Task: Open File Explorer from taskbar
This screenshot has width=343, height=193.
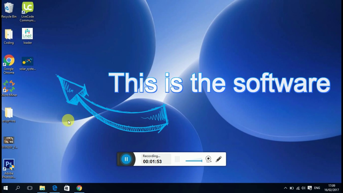Action: click(42, 188)
